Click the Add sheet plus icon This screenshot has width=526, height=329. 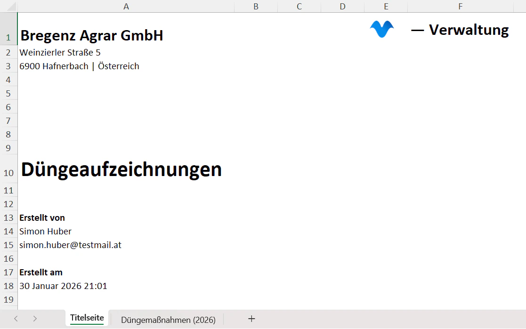point(251,319)
